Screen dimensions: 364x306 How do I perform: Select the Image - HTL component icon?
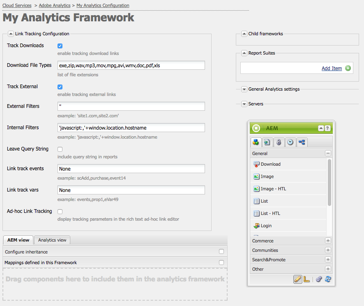click(x=256, y=189)
